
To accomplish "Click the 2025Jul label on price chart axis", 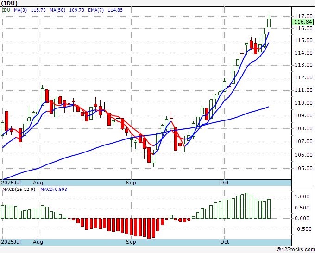I will (11, 183).
